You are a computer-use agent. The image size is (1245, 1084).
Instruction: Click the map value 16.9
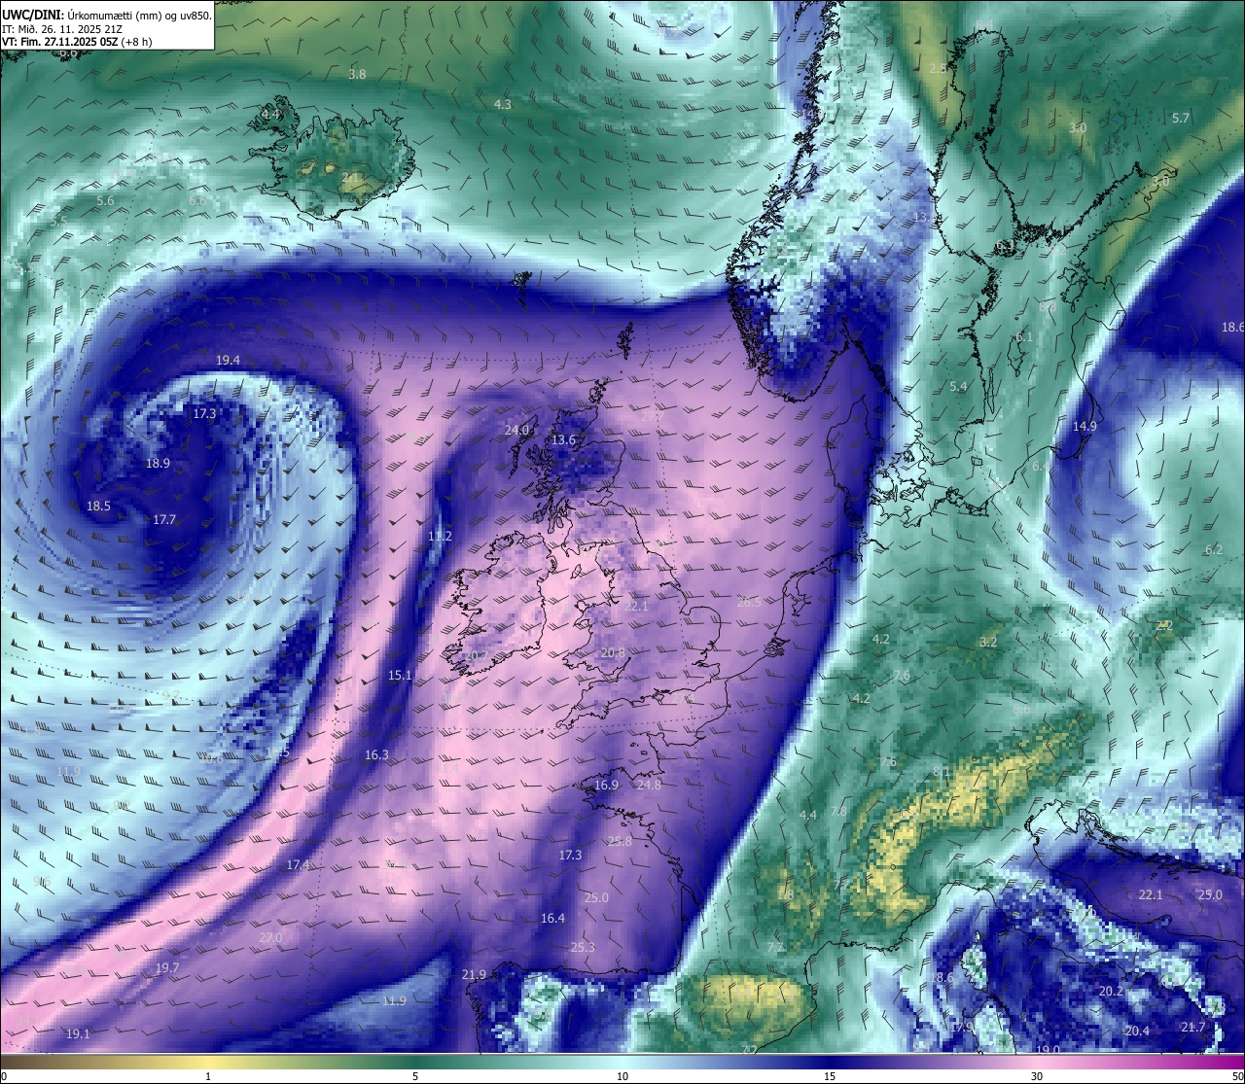pos(606,785)
